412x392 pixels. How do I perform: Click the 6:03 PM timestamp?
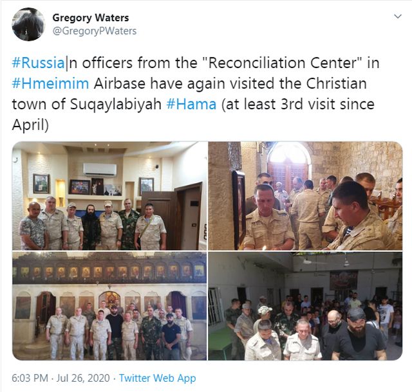pos(30,378)
